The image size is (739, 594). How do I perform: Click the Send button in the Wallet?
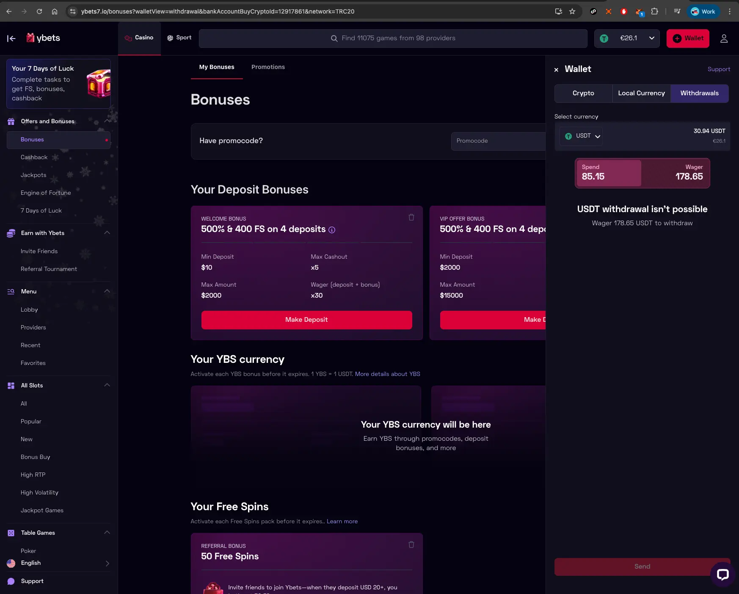(642, 567)
